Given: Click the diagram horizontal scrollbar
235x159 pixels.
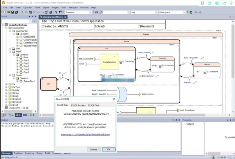Looking at the screenshot, I should 124,115.
